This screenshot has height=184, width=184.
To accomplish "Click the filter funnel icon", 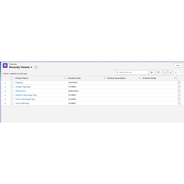I will click(180, 72).
